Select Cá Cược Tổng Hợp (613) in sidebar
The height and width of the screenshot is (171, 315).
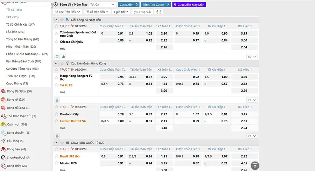pos(22,69)
